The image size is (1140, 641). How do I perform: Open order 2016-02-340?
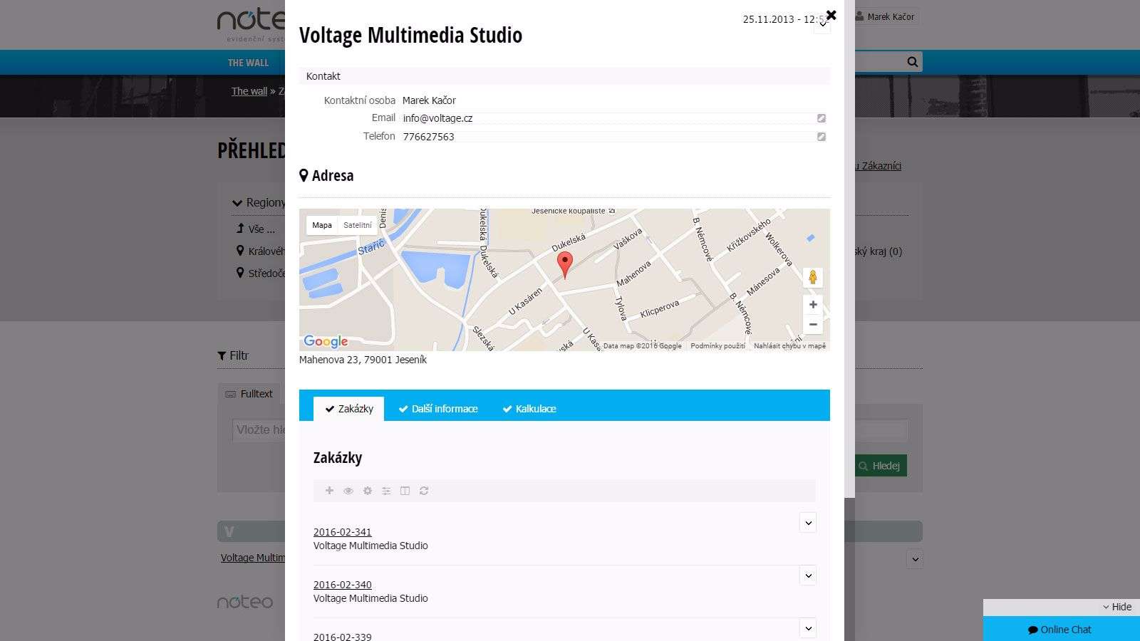pyautogui.click(x=343, y=585)
